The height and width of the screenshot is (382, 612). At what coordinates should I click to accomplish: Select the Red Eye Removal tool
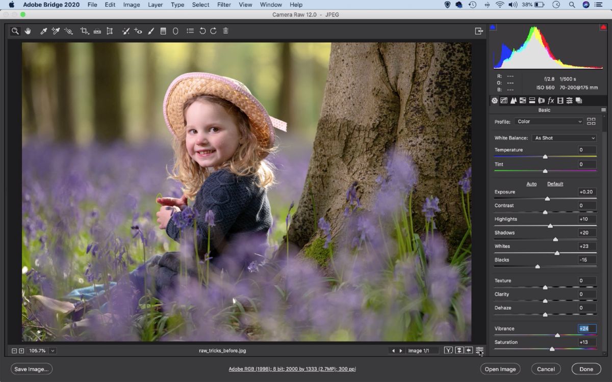click(x=138, y=31)
